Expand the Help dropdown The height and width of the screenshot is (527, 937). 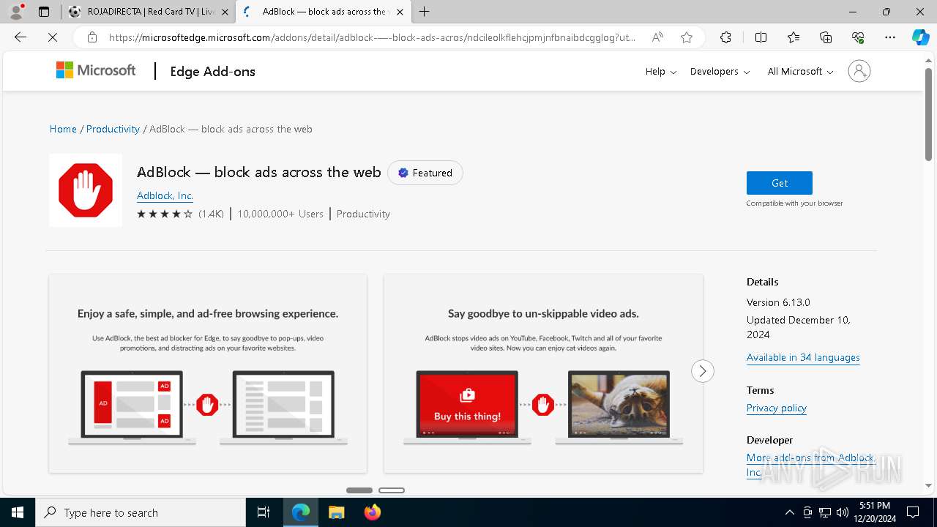[x=661, y=71]
